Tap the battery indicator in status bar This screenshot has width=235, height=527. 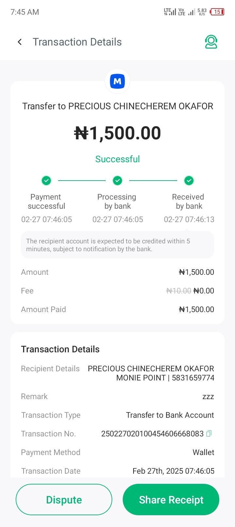217,12
